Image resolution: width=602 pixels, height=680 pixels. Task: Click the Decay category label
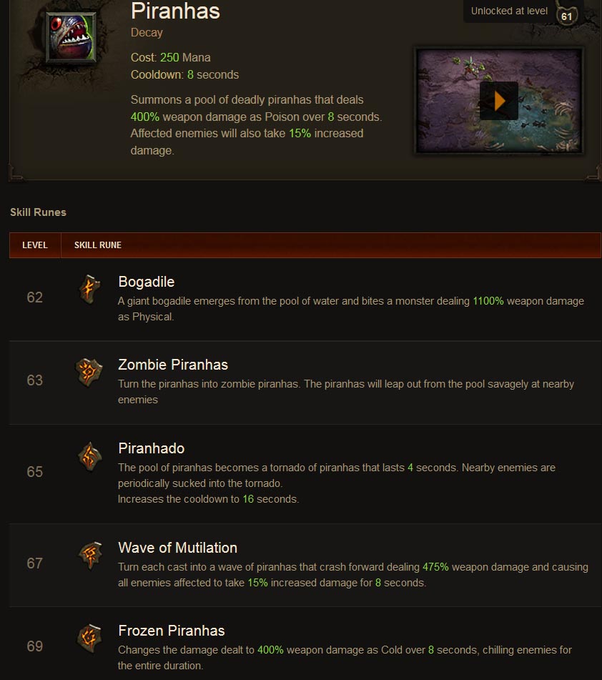[x=147, y=32]
